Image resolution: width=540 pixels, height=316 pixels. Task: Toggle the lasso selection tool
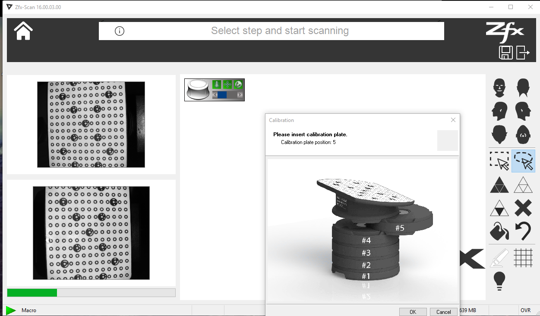[523, 161]
